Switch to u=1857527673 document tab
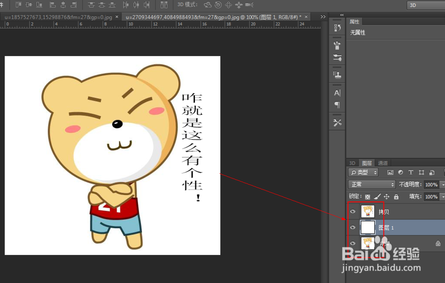This screenshot has height=283, width=445. (58, 17)
